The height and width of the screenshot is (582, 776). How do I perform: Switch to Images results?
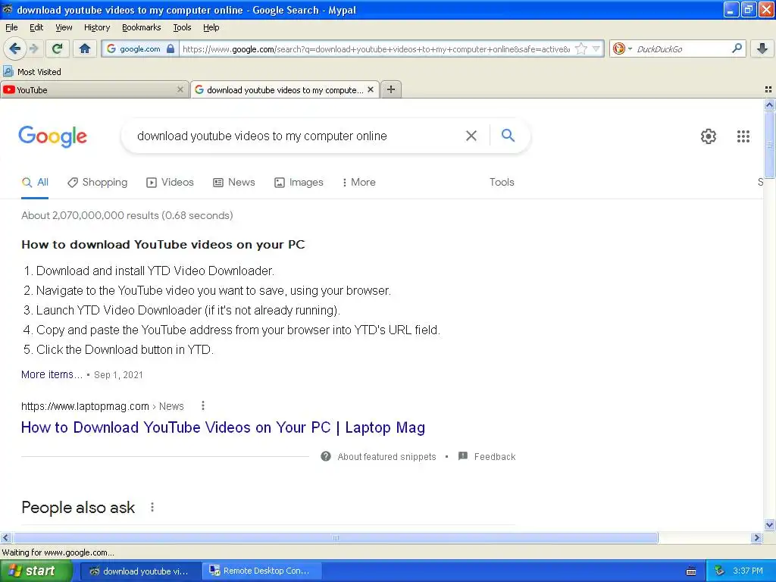(x=299, y=182)
